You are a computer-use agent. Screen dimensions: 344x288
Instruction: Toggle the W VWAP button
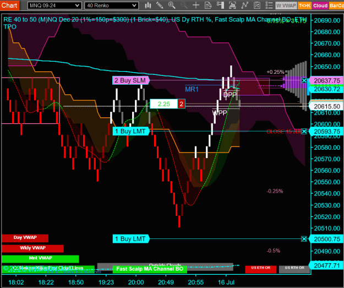(x=286, y=6)
